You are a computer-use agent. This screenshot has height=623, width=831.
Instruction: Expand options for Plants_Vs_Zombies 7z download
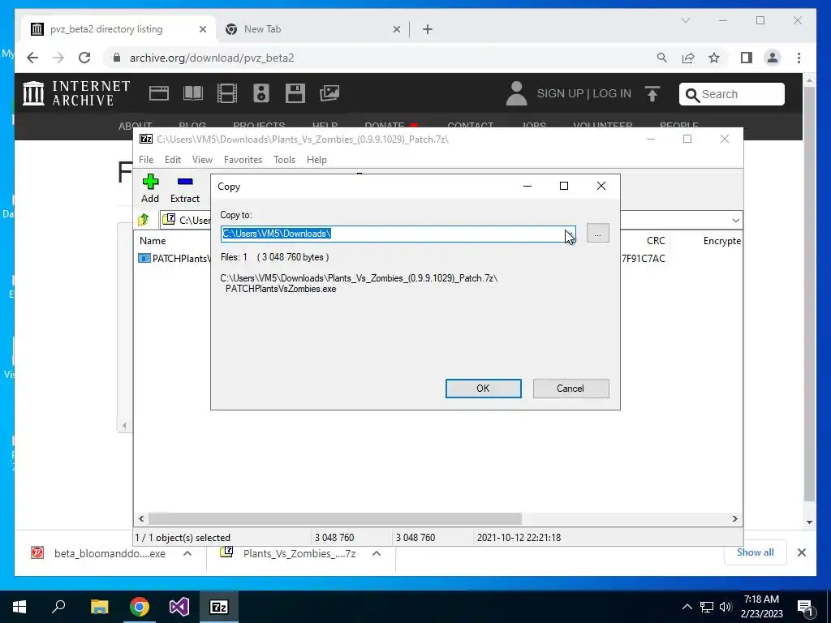click(x=377, y=553)
